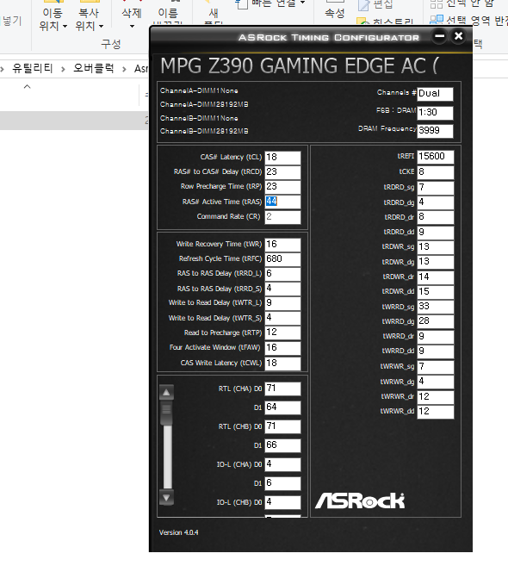Click the tWRRD_dg field showing 28
The width and height of the screenshot is (508, 572).
click(x=436, y=321)
